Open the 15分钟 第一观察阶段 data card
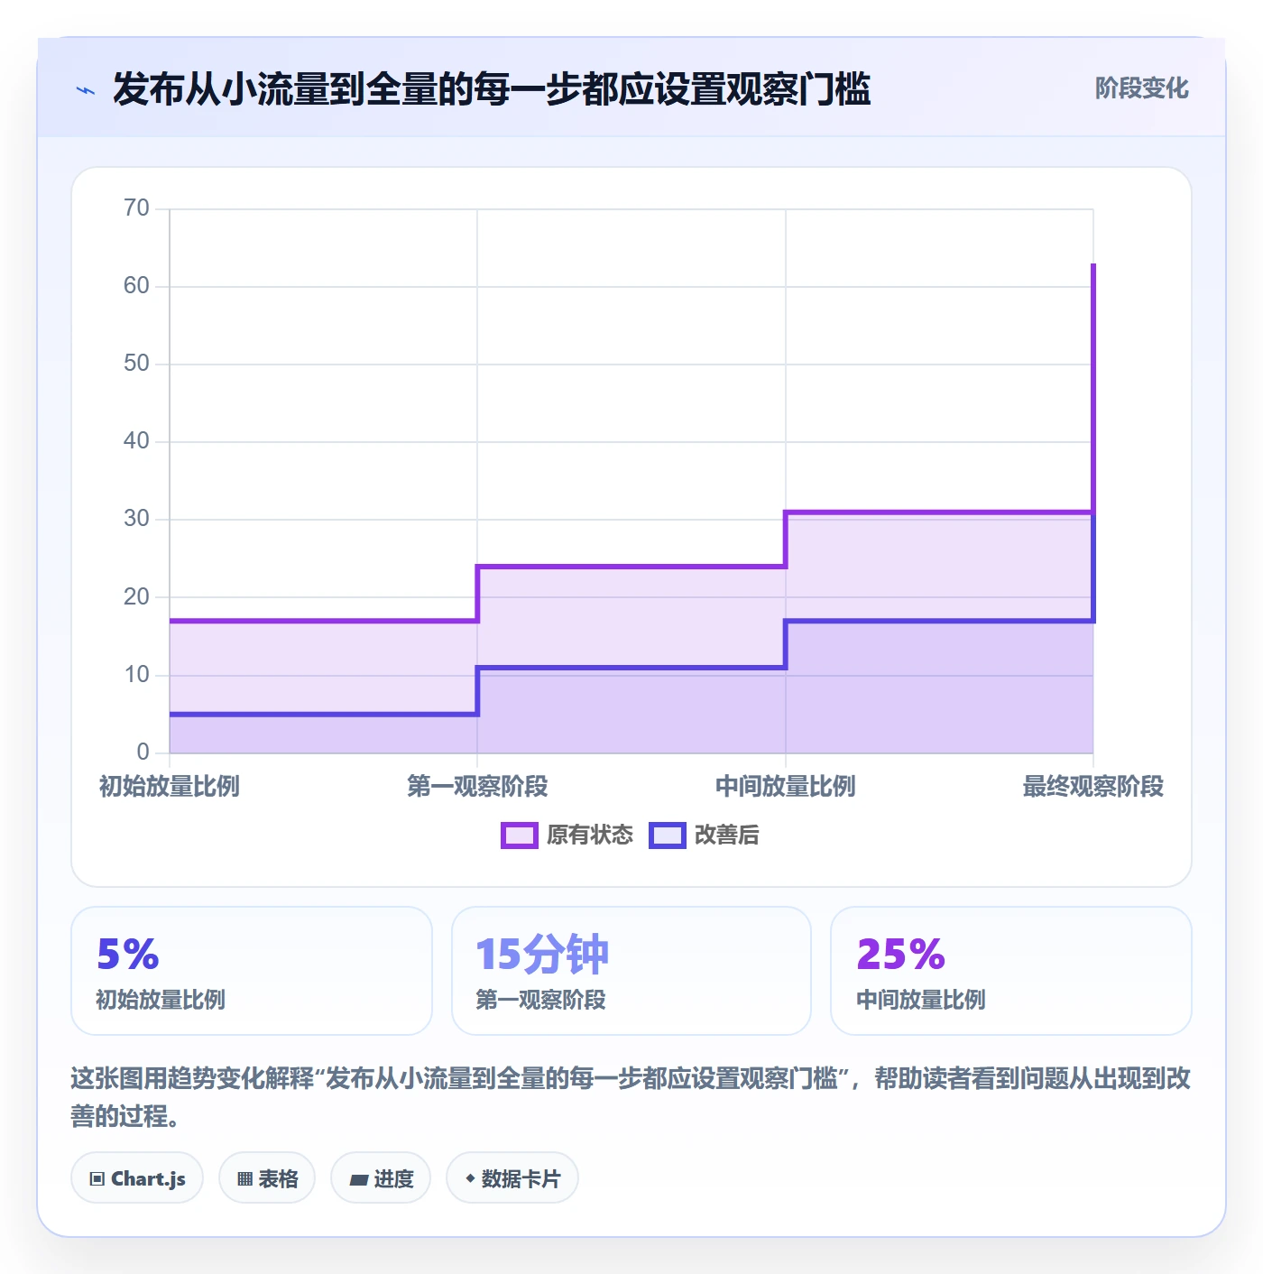1263x1274 pixels. (x=631, y=971)
